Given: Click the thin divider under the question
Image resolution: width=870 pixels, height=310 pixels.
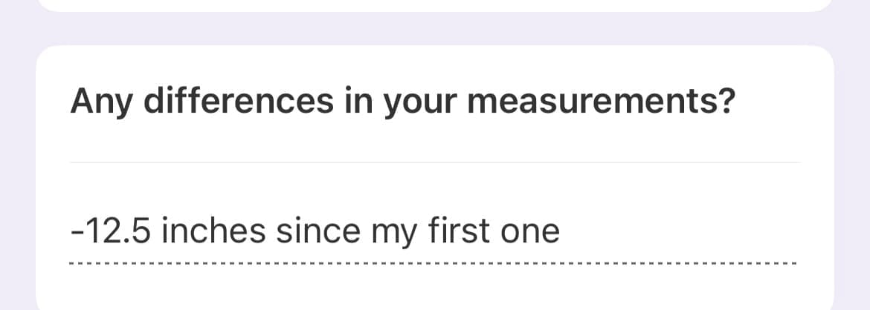Looking at the screenshot, I should pyautogui.click(x=434, y=162).
